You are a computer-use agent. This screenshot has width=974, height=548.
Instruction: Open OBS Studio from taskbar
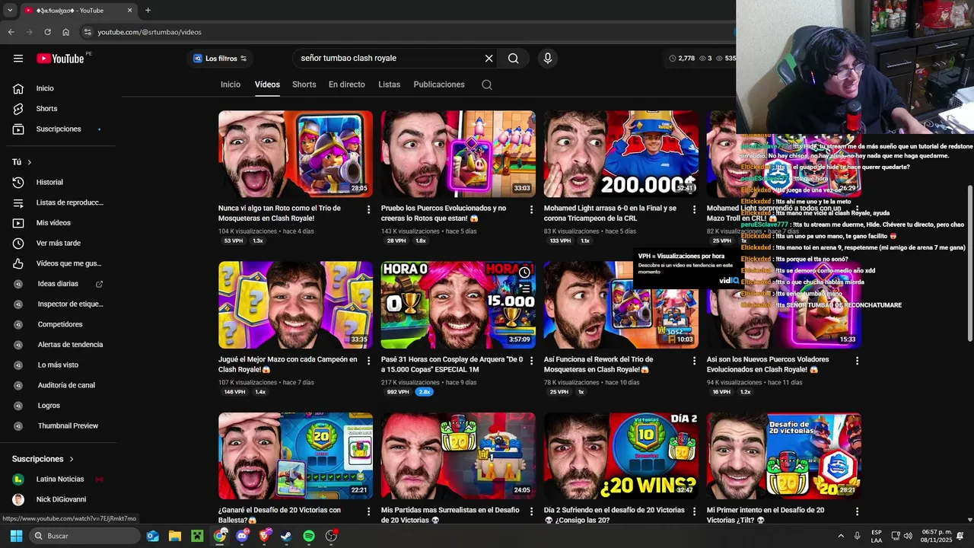click(x=331, y=536)
